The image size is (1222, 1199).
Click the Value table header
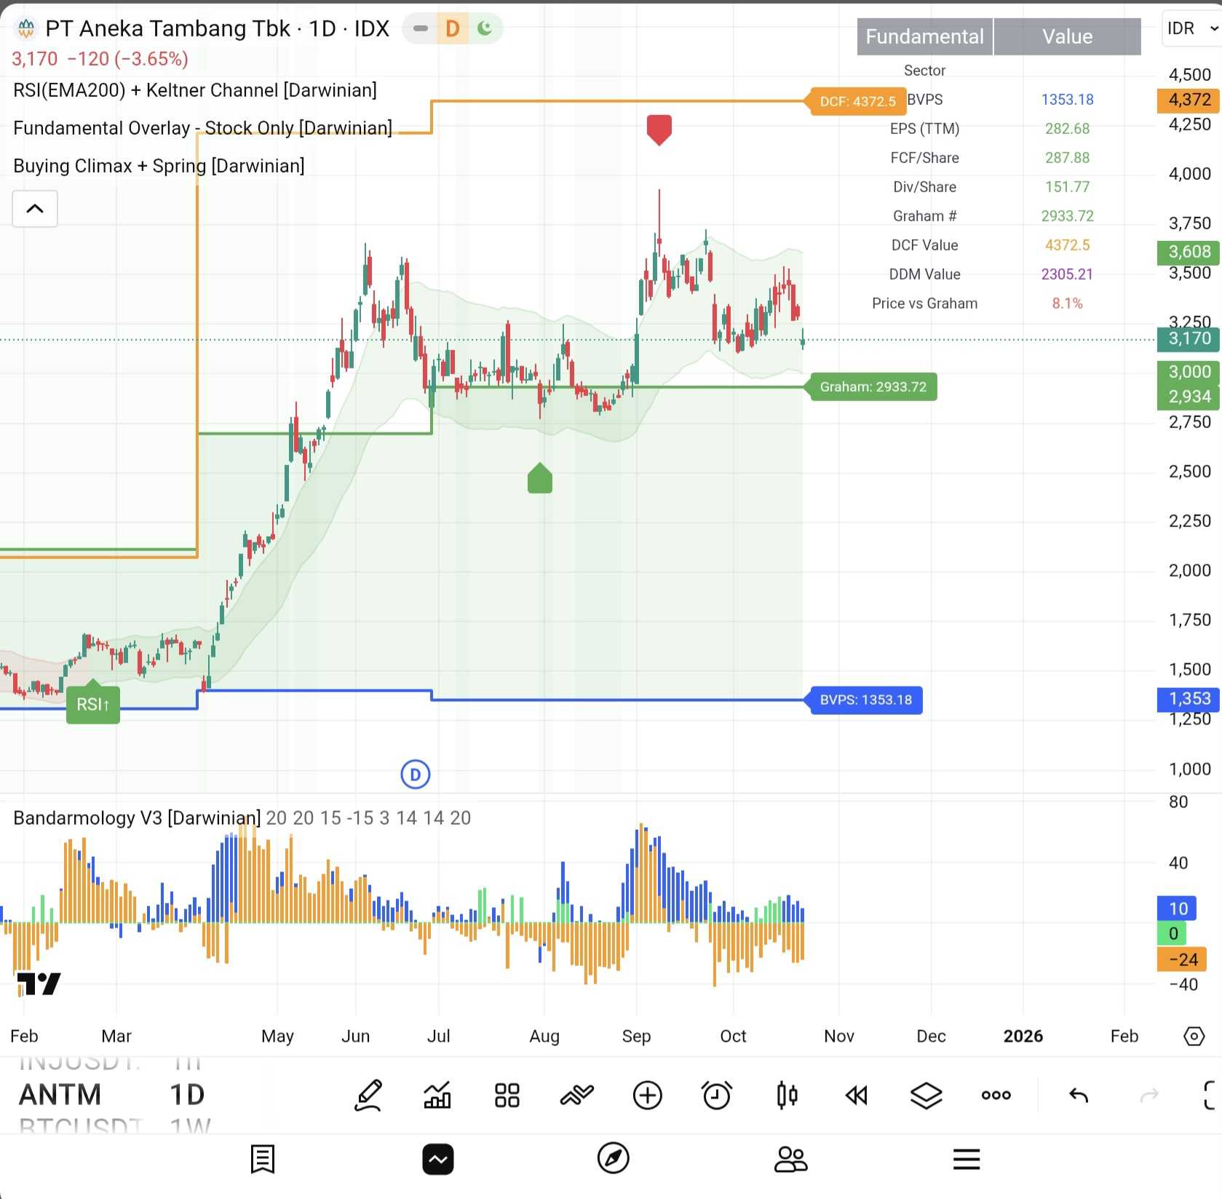[1067, 36]
